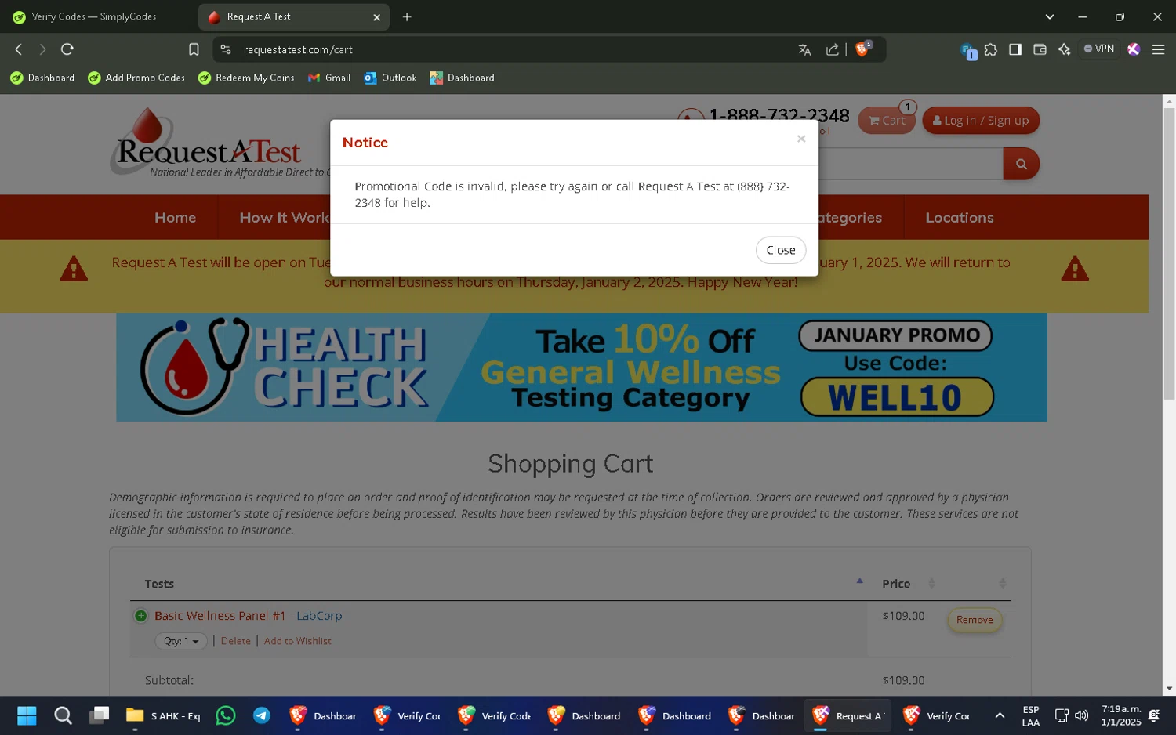Open Redeem My Coins bookmark
Viewport: 1176px width, 735px height.
click(246, 78)
